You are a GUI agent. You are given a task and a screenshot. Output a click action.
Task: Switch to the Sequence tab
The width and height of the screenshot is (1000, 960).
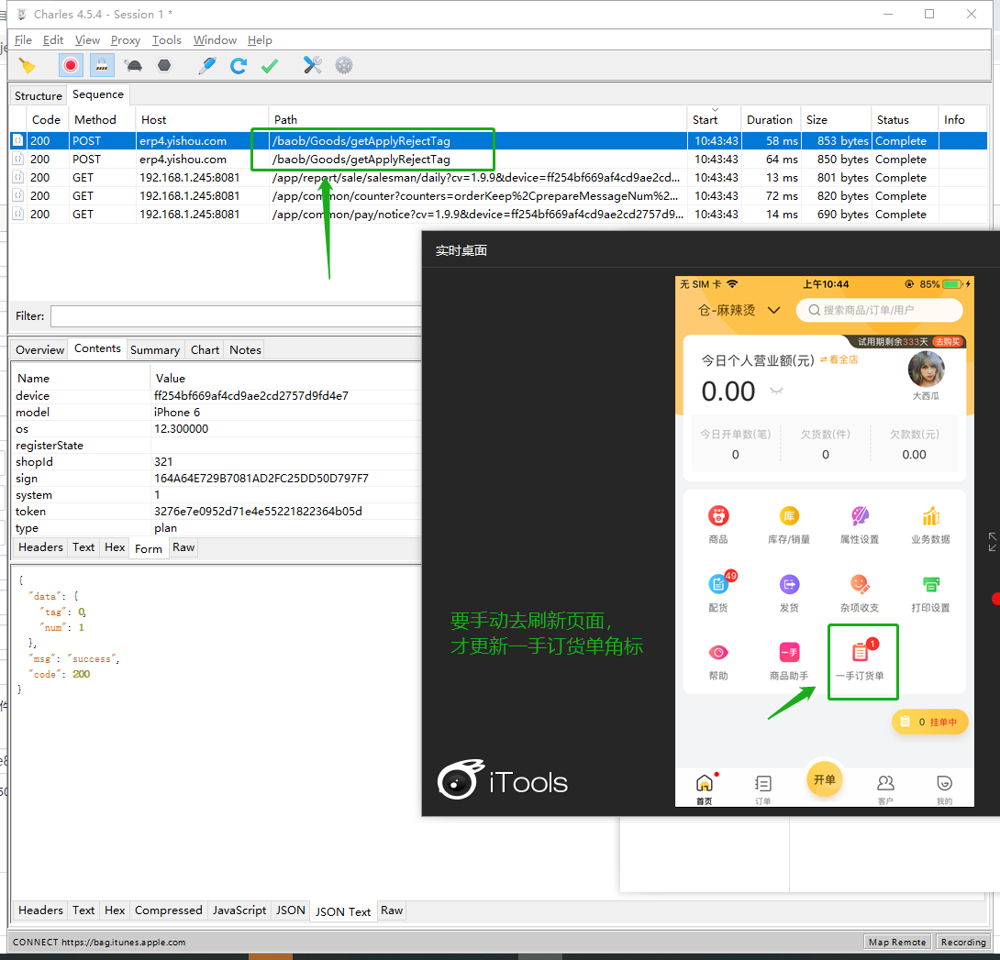pos(97,94)
